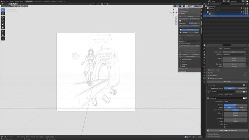Open the Edit menu

click(7, 1)
